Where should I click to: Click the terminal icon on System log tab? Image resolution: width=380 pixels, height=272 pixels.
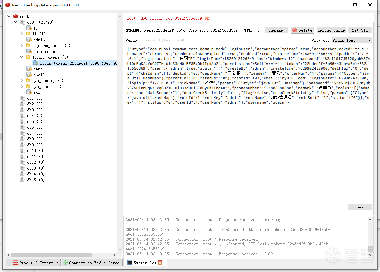[130, 263]
